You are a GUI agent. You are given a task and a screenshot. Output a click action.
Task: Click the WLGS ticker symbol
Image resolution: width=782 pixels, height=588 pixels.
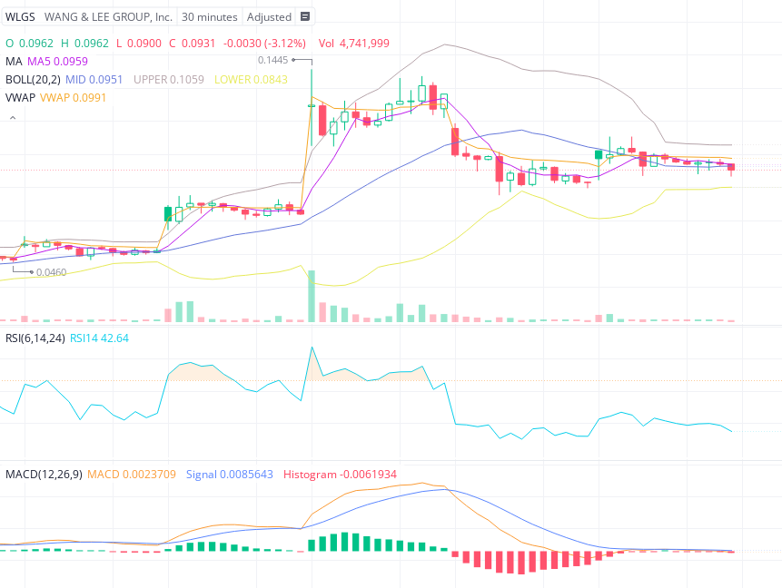[x=20, y=17]
